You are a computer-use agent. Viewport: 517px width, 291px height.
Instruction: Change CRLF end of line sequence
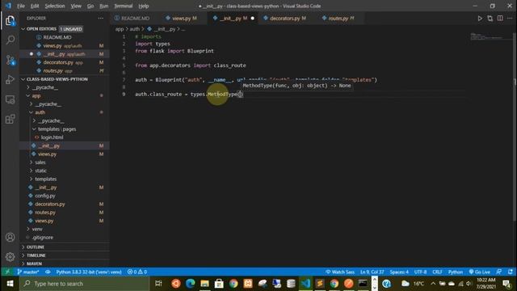coord(437,272)
